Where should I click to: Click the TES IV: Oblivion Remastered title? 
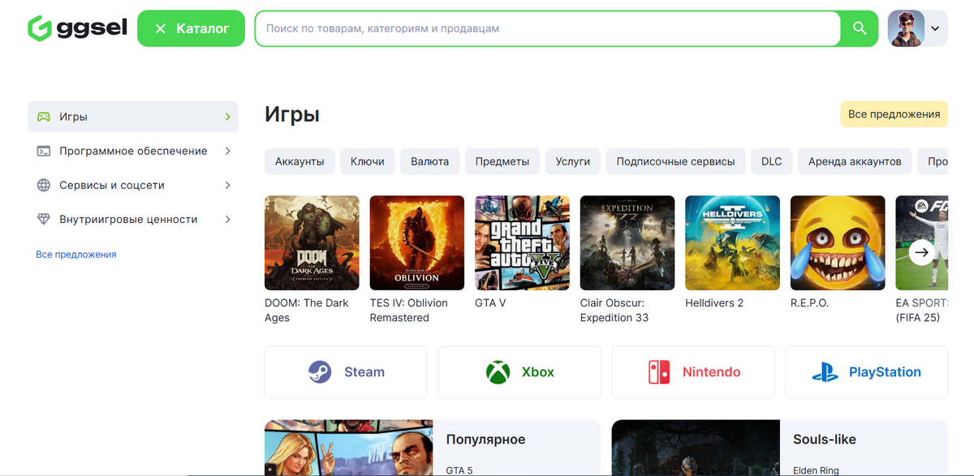[409, 311]
